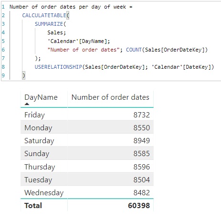221x221 pixels.
Task: Click the value 8550 for Monday
Action: click(x=142, y=128)
